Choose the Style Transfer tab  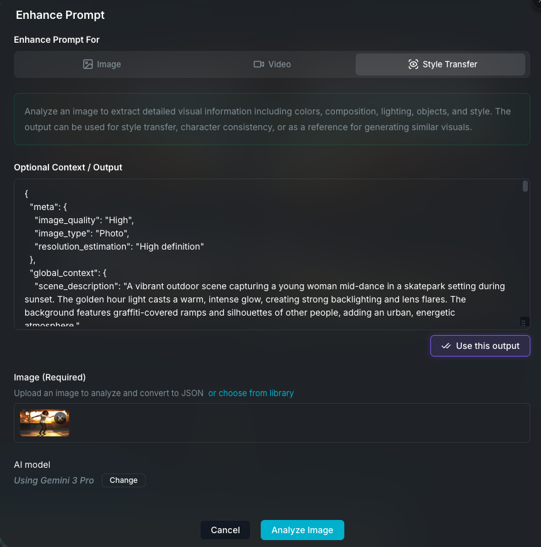[440, 64]
